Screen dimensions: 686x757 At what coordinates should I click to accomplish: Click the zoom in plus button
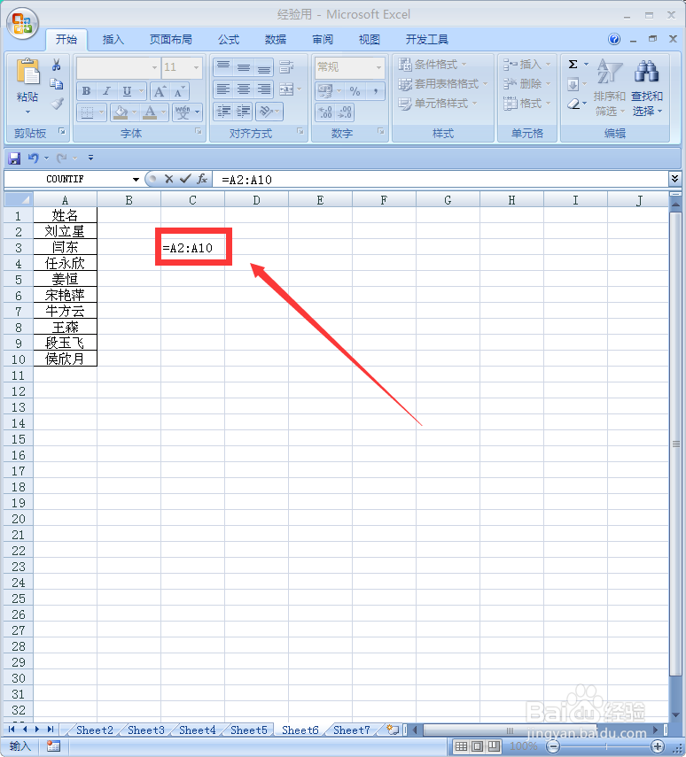coord(658,746)
